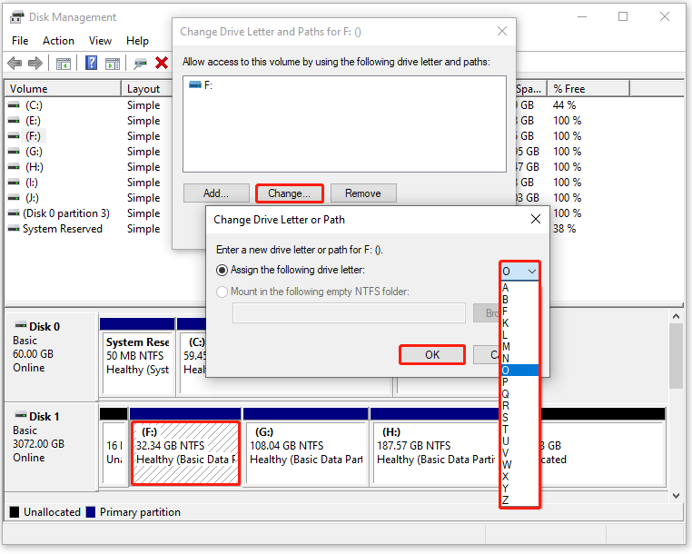The height and width of the screenshot is (554, 692).
Task: Click the F: drive icon in paths list
Action: (x=195, y=84)
